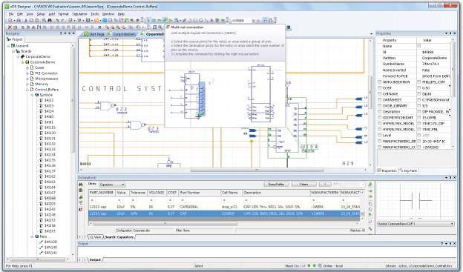Click the binoculars find icon in main toolbar

tap(49, 20)
